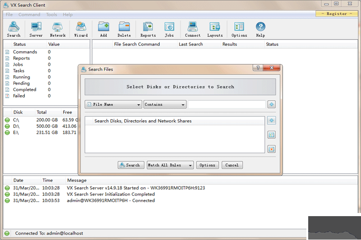
Task: Click the icon next to Completed status row
Action: coord(7,90)
